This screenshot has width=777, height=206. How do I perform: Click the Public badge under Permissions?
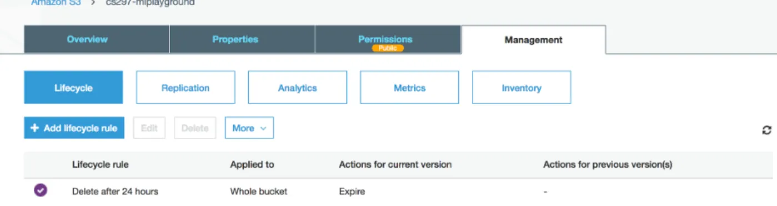click(x=388, y=48)
